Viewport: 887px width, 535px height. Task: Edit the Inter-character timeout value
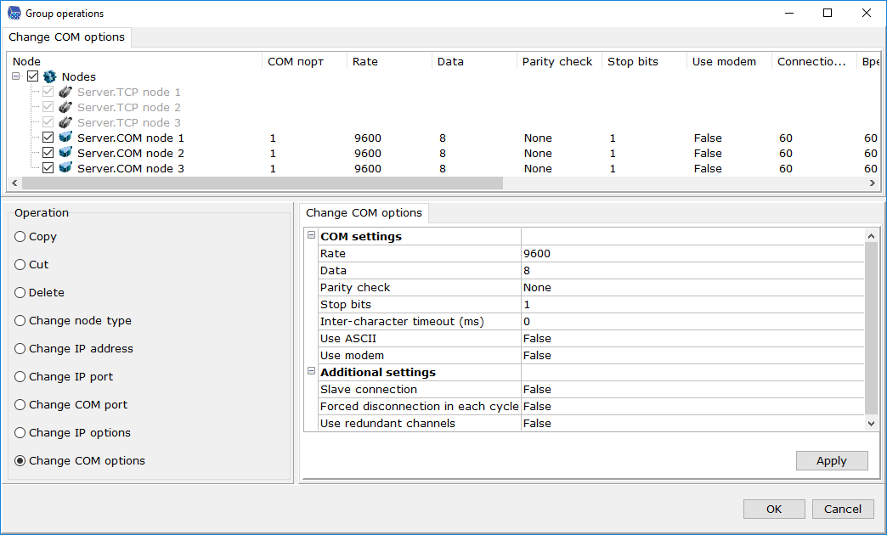click(693, 321)
